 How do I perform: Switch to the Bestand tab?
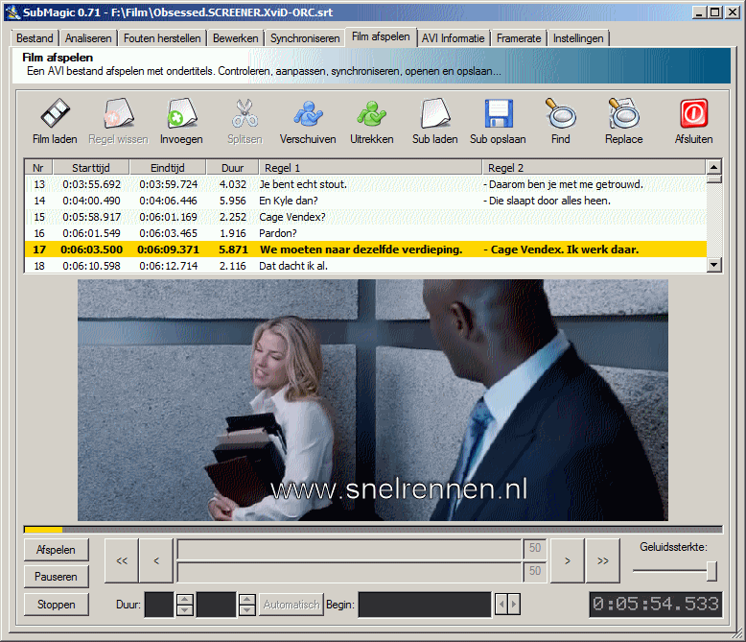click(35, 38)
